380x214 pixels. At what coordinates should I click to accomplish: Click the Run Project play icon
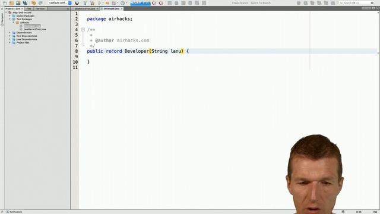point(99,3)
